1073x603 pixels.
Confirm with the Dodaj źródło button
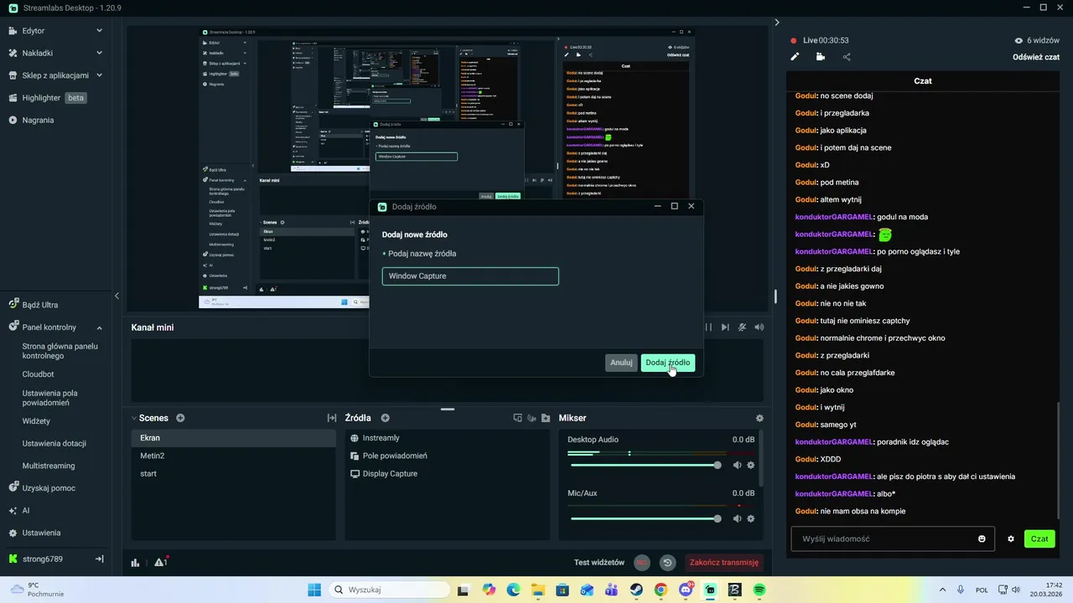coord(668,363)
